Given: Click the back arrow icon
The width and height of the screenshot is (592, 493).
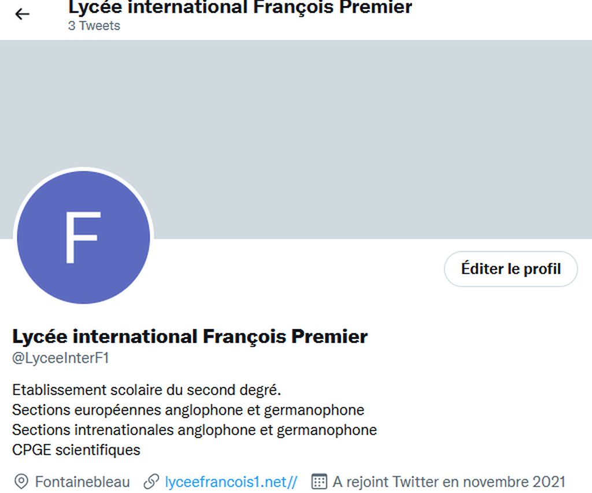Looking at the screenshot, I should coord(22,14).
